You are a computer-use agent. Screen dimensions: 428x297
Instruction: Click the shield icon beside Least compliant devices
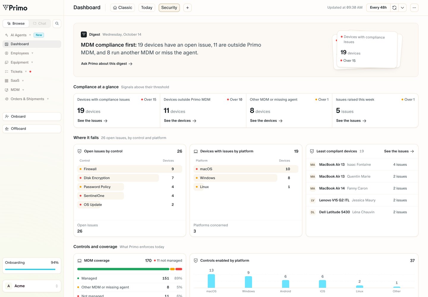[x=312, y=151]
